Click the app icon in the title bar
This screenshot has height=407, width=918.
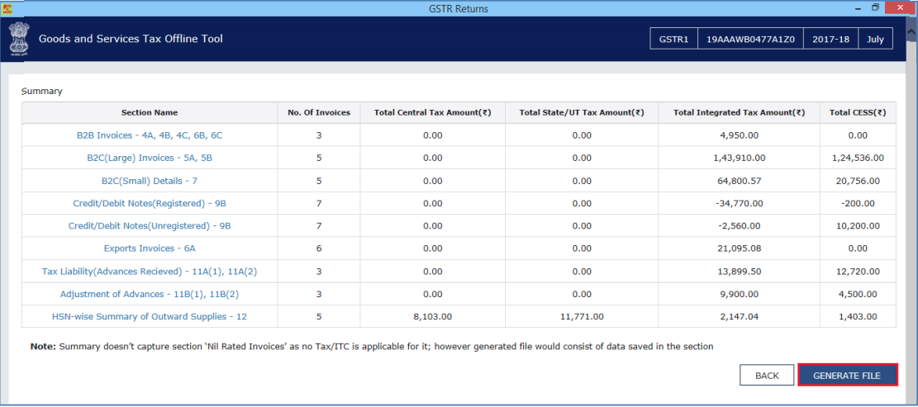7,7
